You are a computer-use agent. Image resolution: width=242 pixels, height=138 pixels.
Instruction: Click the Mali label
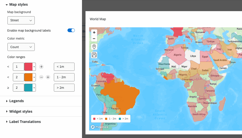[174, 67]
